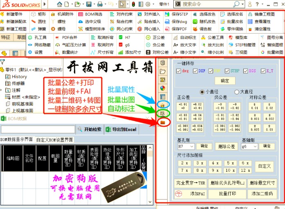Image resolution: width=285 pixels, height=209 pixels.
Task: Click 放大文字 tool
Action: [x=185, y=45]
